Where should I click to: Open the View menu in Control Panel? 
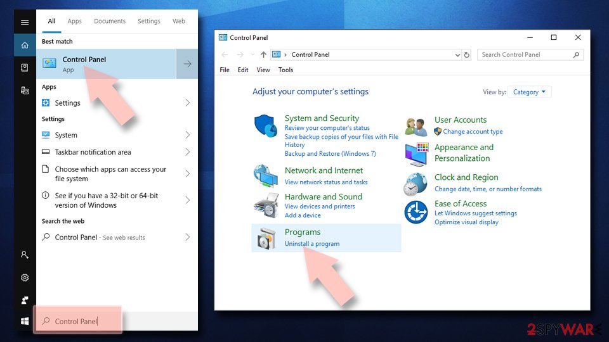pos(263,70)
